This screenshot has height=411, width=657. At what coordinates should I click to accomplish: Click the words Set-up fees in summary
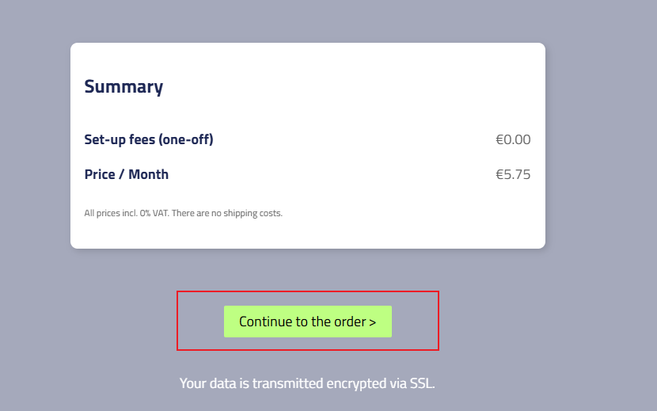pyautogui.click(x=120, y=139)
